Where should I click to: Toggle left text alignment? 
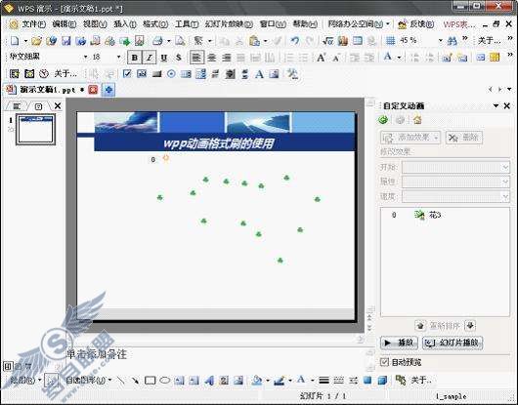(x=196, y=58)
